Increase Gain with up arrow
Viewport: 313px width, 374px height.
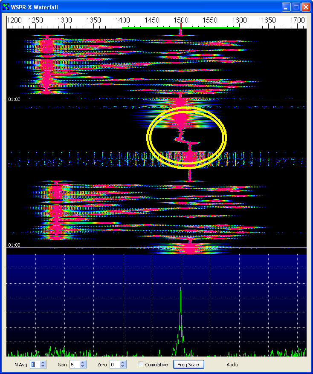click(82, 362)
